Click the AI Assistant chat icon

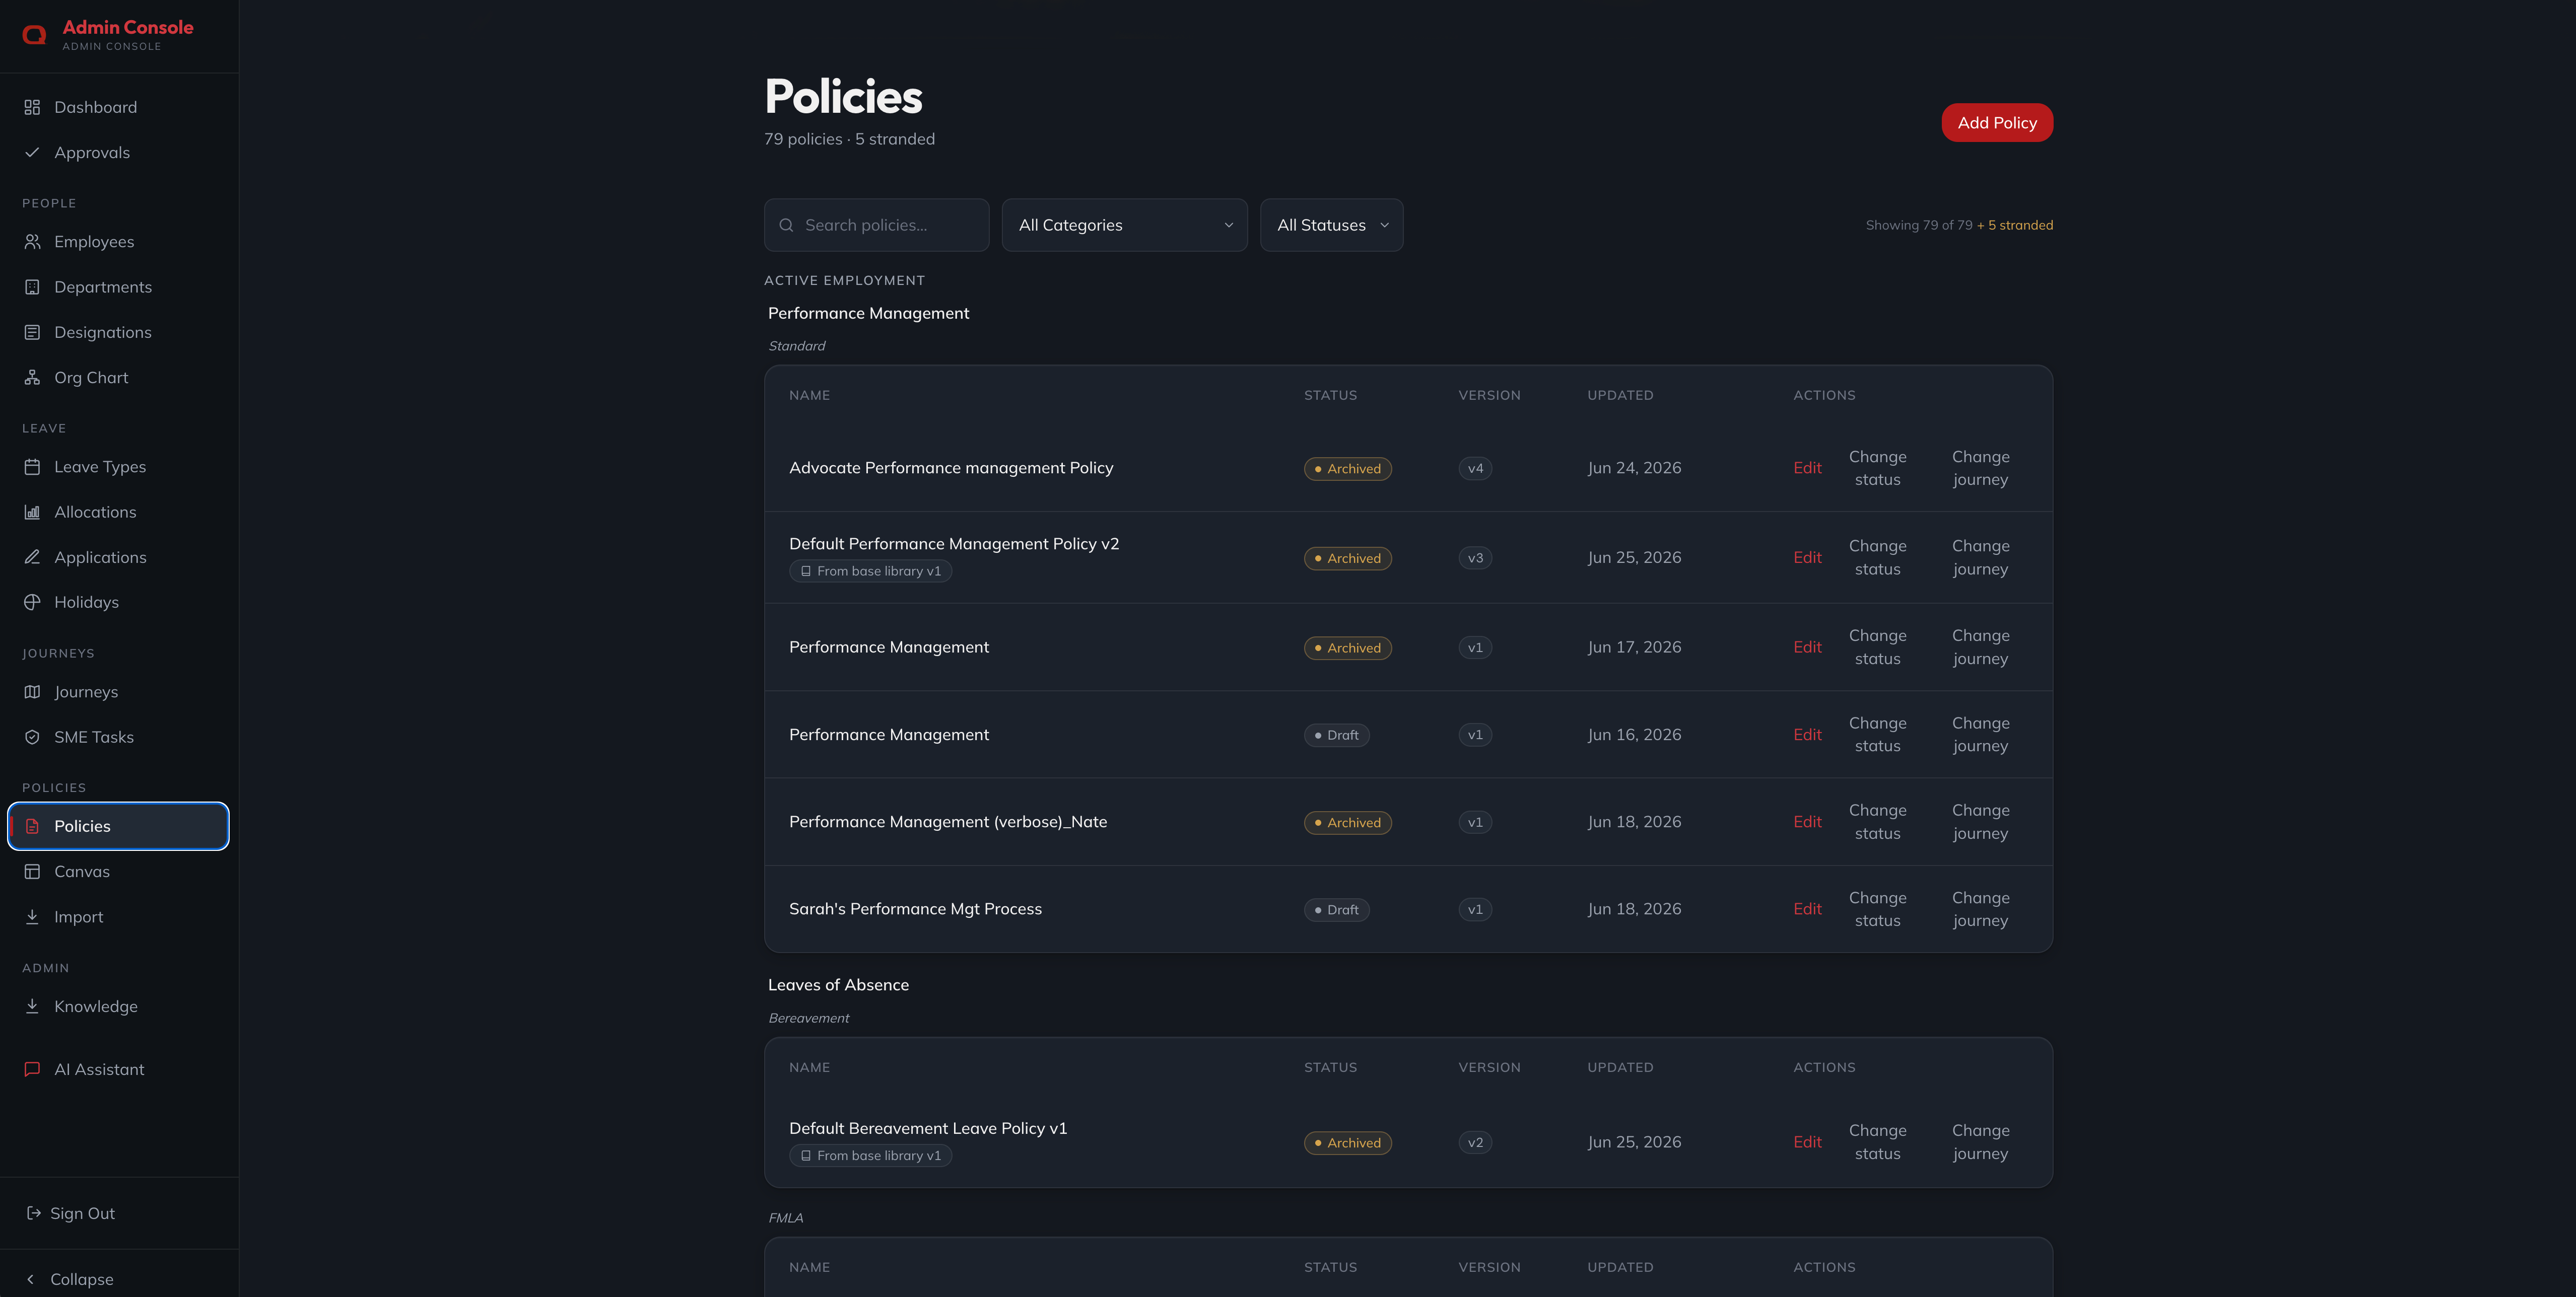32,1069
